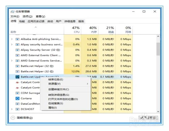
Task: Click the COM Surrogate process icon
Action: pos(17,93)
